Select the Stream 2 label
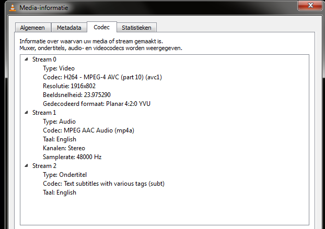 point(44,166)
